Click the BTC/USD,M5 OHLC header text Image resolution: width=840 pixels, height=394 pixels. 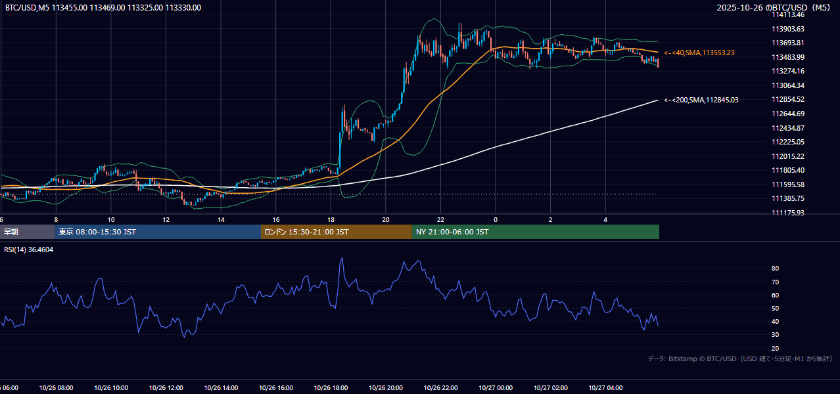pos(103,8)
